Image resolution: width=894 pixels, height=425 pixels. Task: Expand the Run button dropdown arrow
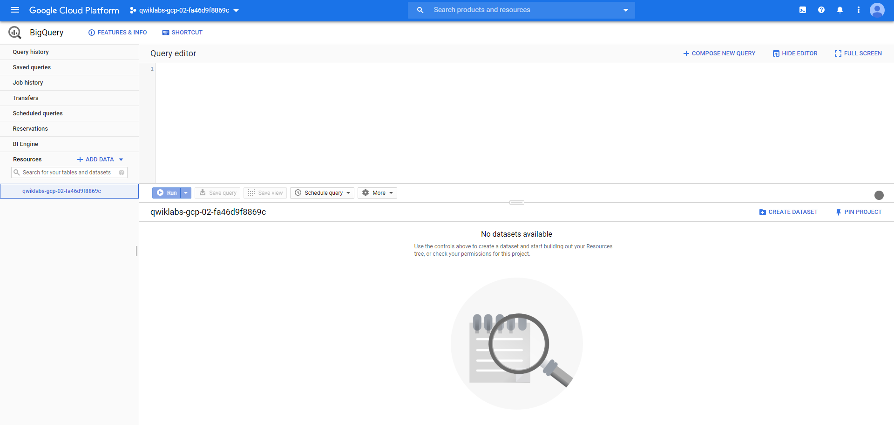point(186,193)
